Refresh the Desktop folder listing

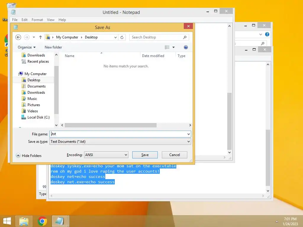point(122,37)
